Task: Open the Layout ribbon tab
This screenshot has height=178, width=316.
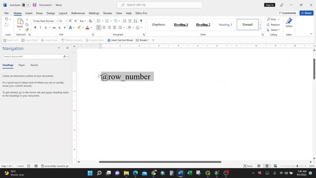Action: click(63, 13)
